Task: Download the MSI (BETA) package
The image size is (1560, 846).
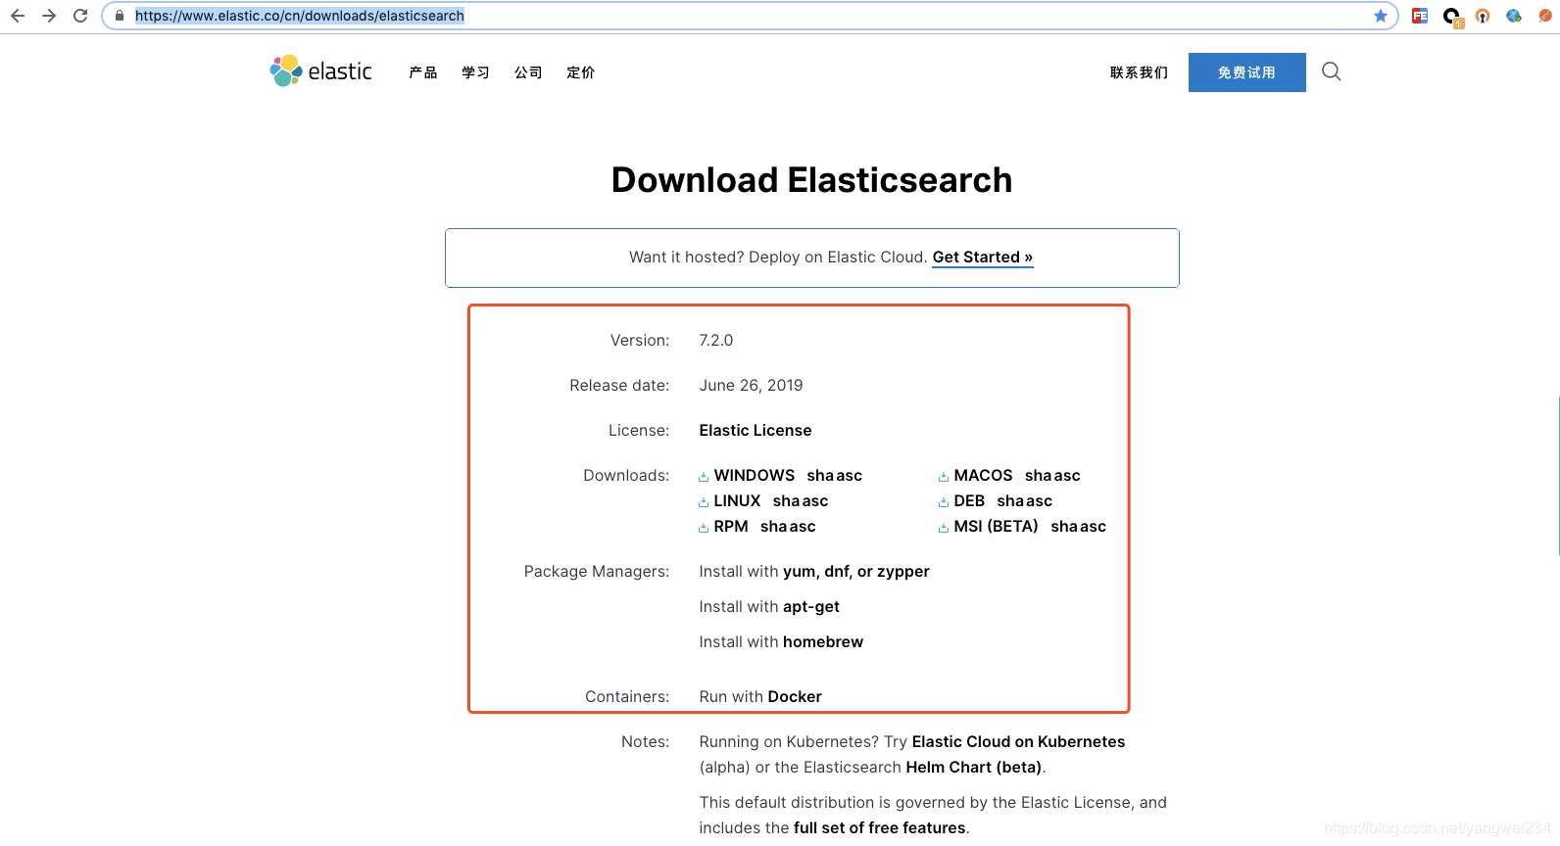Action: tap(996, 526)
